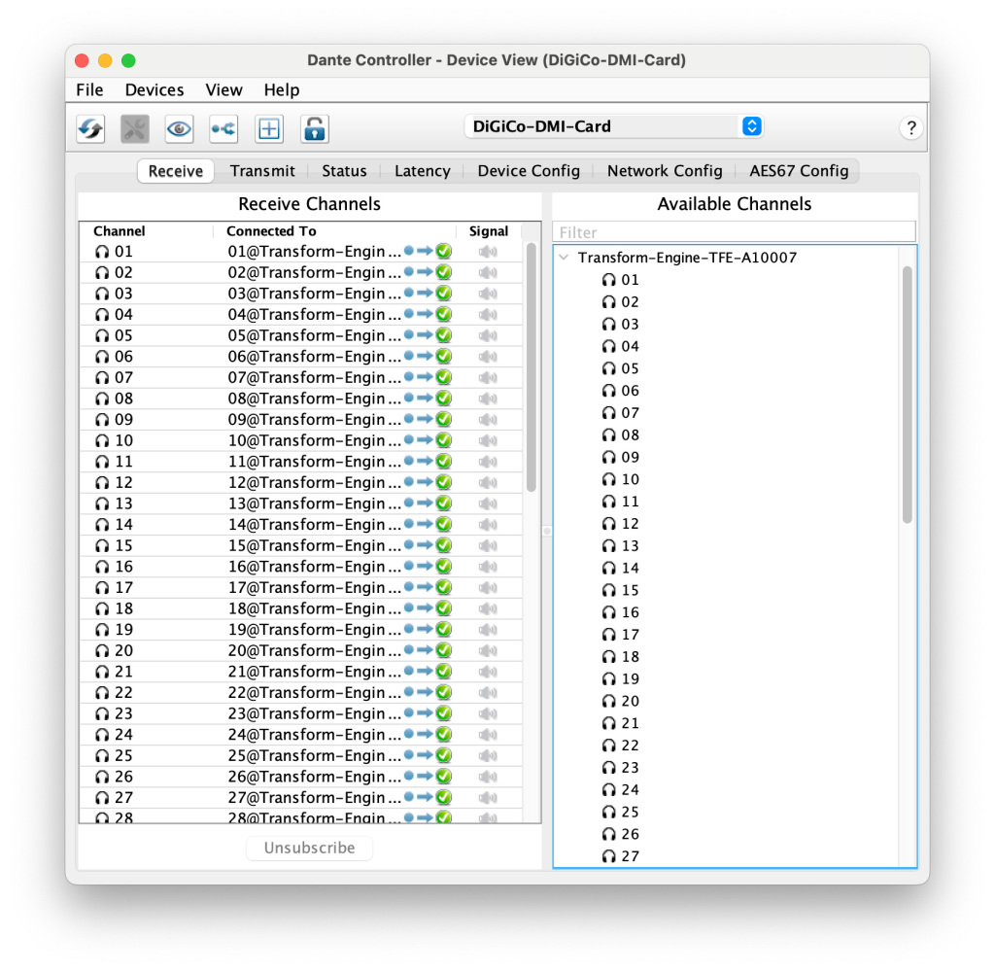Select the 17@Transform-Engin connection text
Image resolution: width=995 pixels, height=971 pixels.
pyautogui.click(x=314, y=588)
